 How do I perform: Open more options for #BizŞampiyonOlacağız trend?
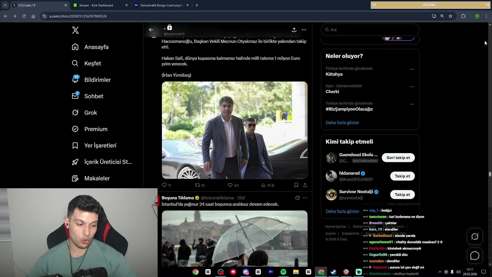(412, 104)
